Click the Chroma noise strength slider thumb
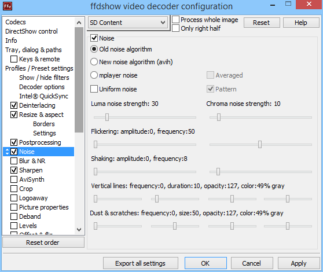Screen dimensions: 323x272 pos(219,117)
